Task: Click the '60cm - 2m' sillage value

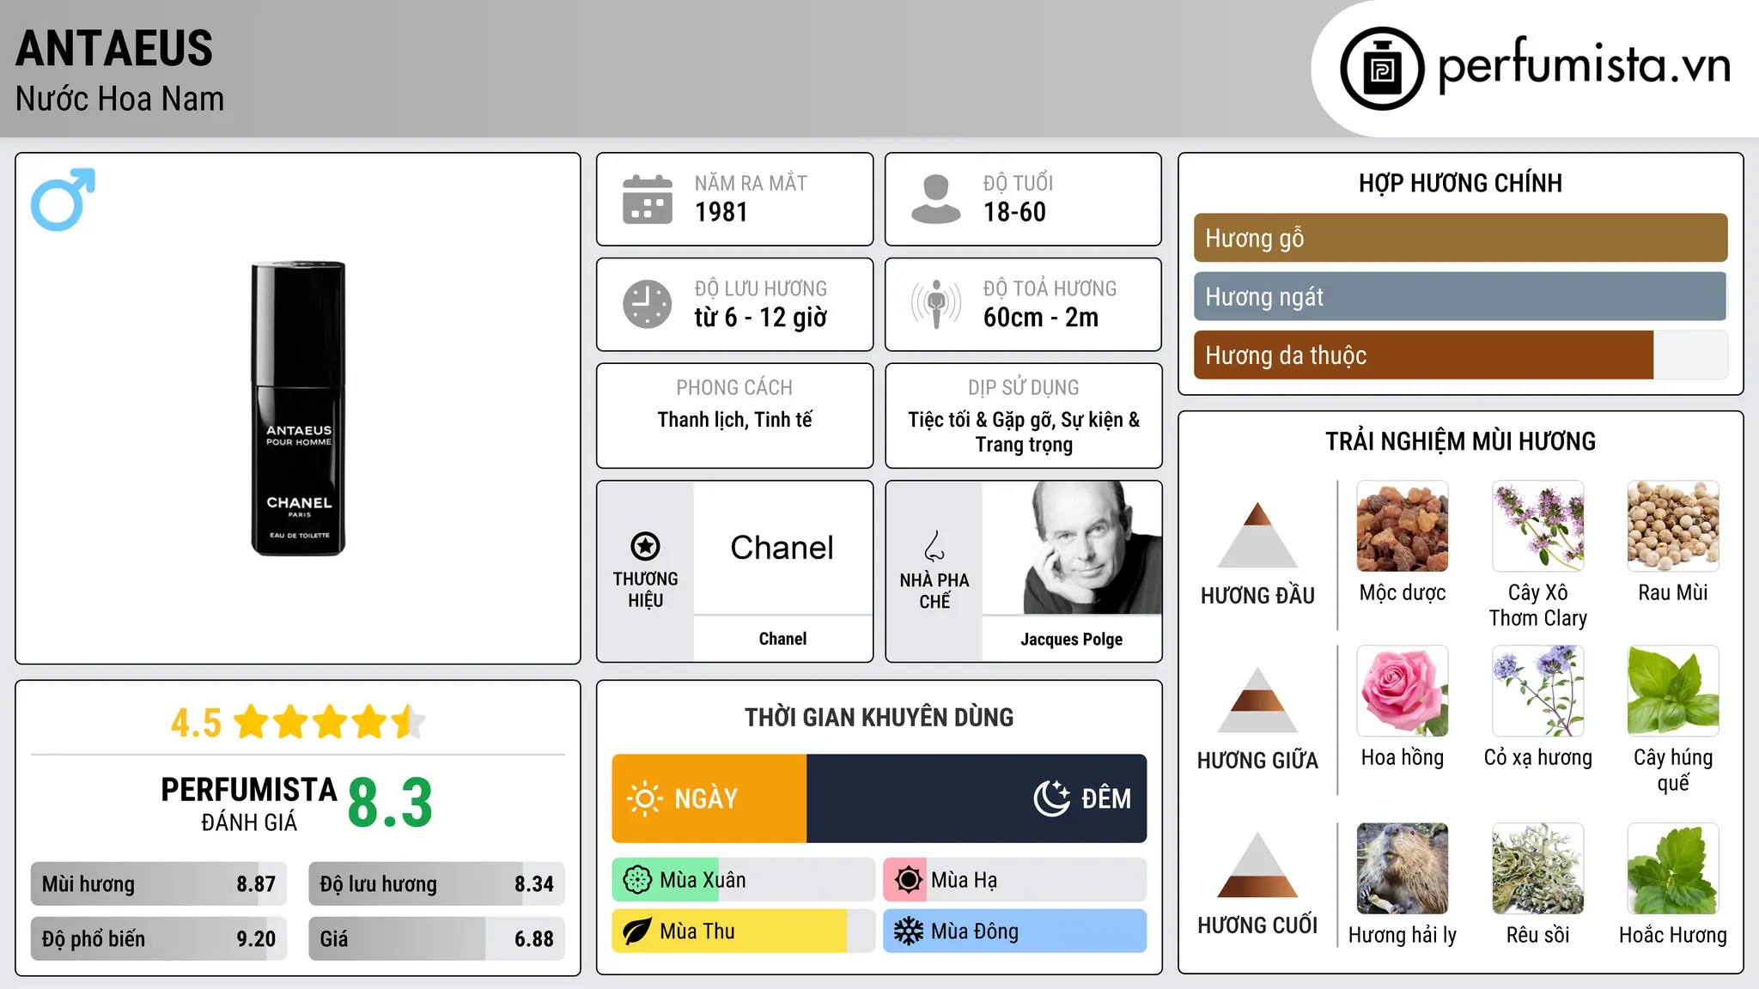Action: click(1041, 318)
